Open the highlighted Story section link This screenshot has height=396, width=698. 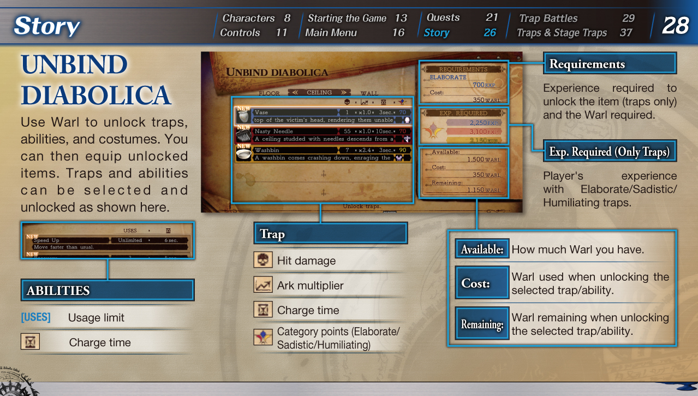(x=460, y=33)
